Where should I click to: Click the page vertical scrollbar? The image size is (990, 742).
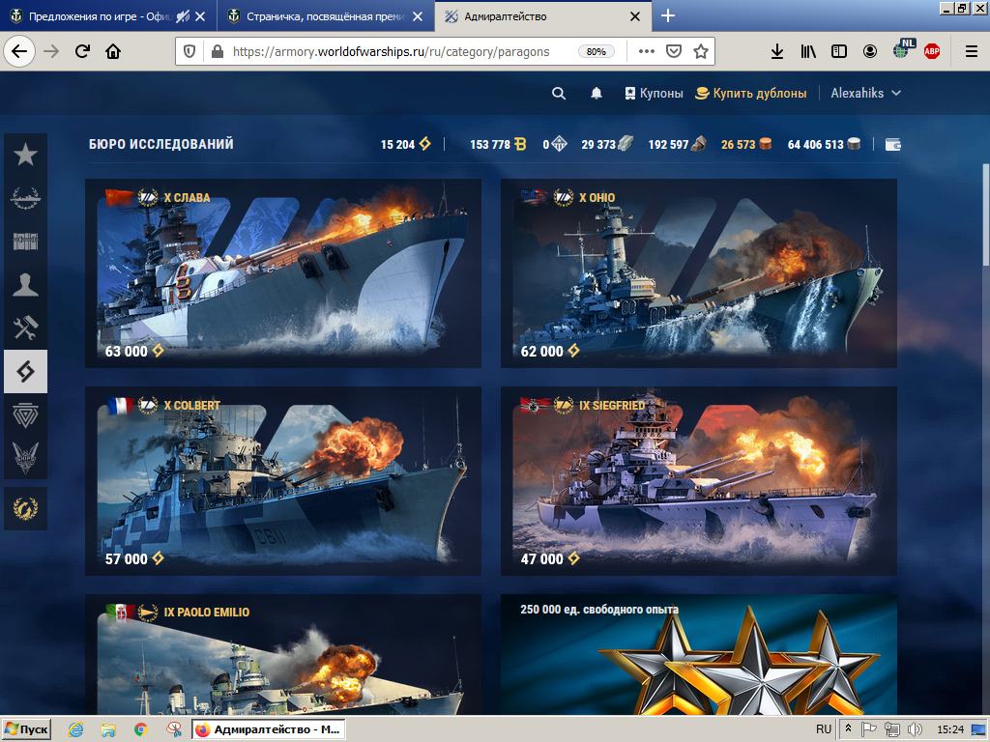[985, 214]
